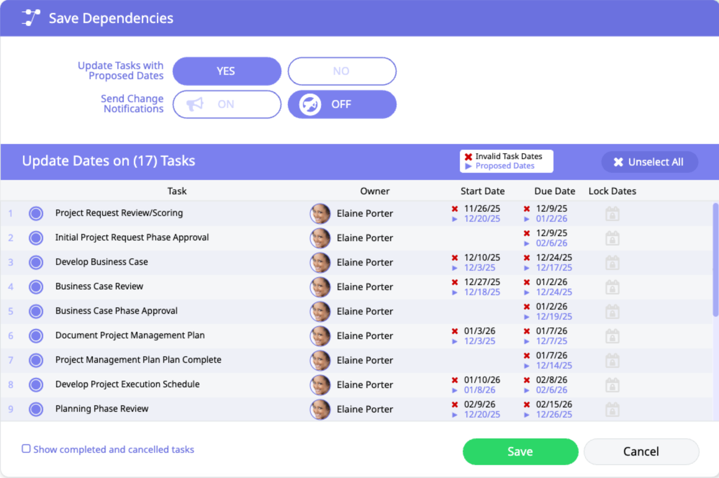
Task: Click Project Management Plan Plan Complete task name
Action: (x=138, y=360)
